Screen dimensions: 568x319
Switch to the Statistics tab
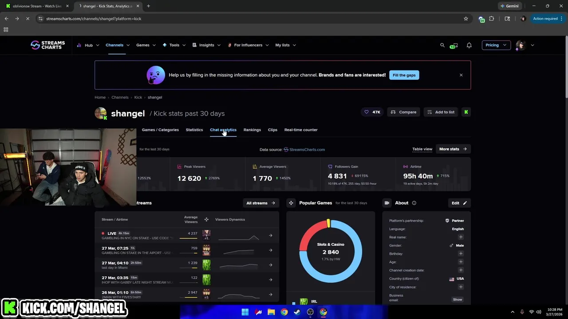point(194,130)
